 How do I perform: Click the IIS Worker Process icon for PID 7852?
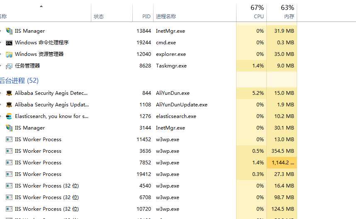coord(9,163)
